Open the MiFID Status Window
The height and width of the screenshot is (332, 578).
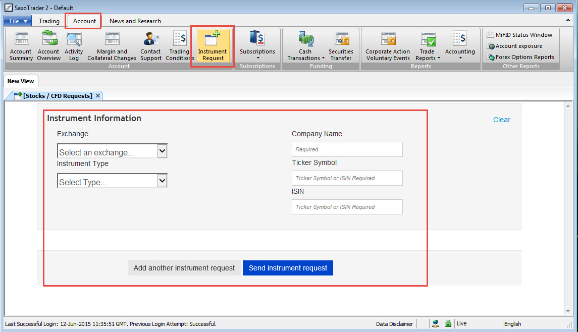[520, 35]
